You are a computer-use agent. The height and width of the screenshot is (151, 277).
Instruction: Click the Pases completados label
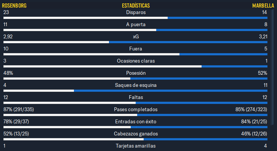[136, 110]
